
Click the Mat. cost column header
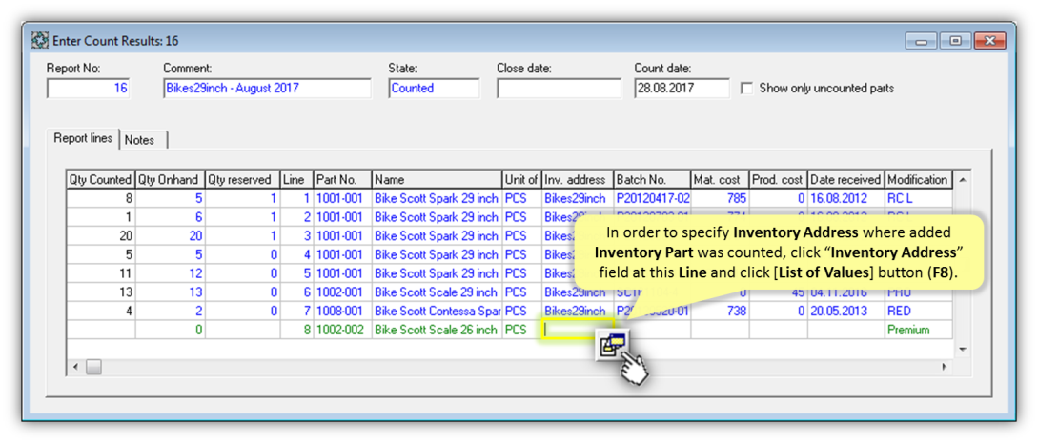[x=720, y=180]
